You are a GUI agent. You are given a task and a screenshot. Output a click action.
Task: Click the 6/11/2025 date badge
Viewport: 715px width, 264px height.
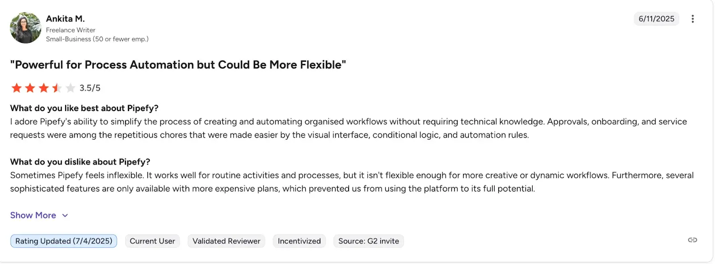pos(656,19)
